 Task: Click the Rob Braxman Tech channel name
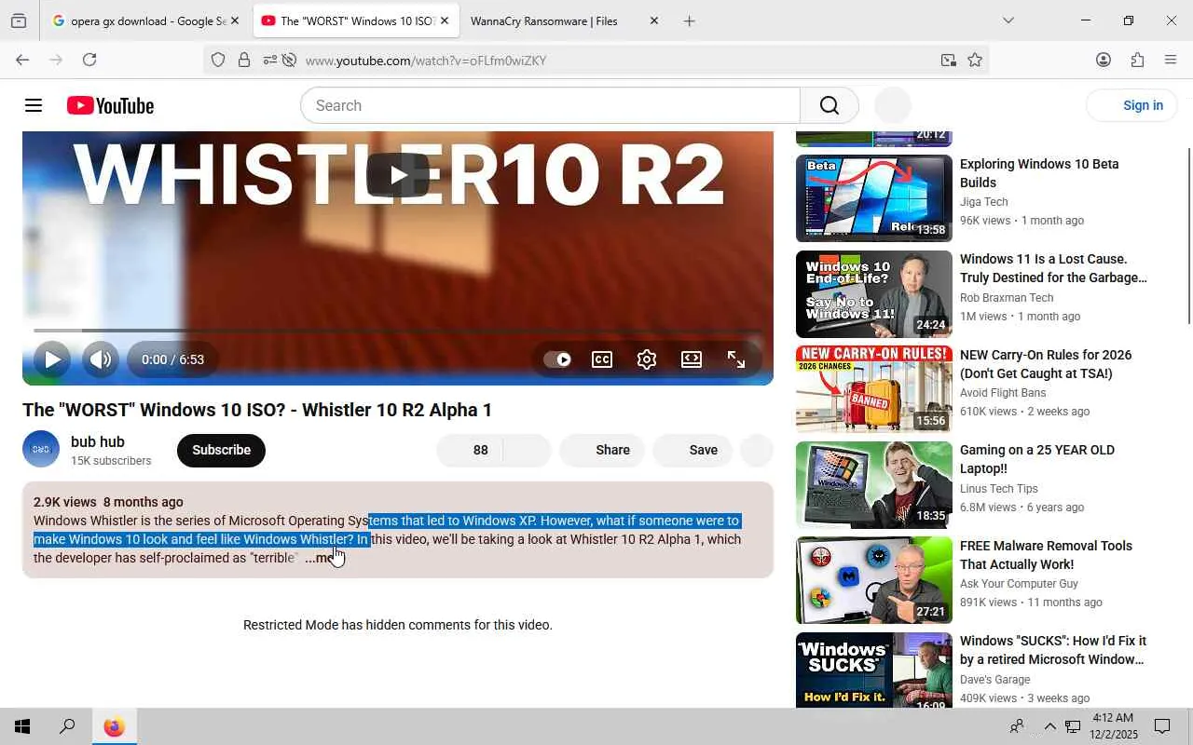click(1007, 298)
